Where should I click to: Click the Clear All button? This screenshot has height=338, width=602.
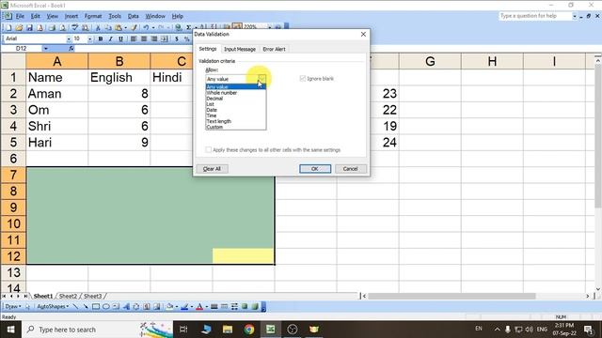coord(212,169)
